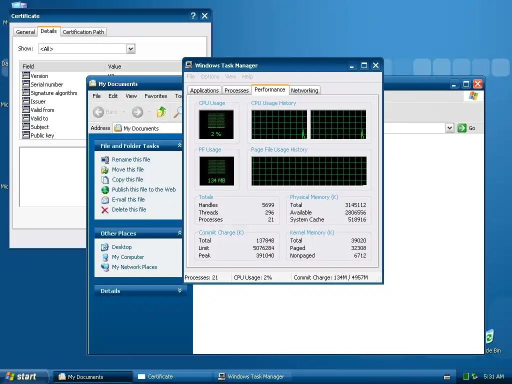Collapse the Other Places panel
Screen dimensions: 512x384
179,233
